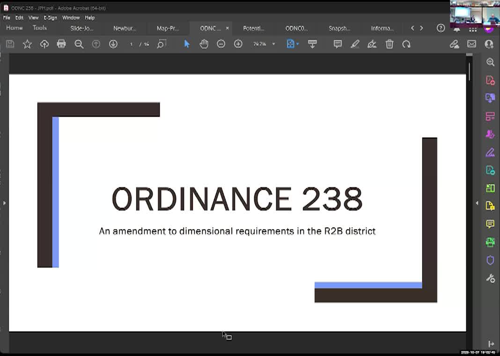Add a sticky note comment

click(x=338, y=44)
